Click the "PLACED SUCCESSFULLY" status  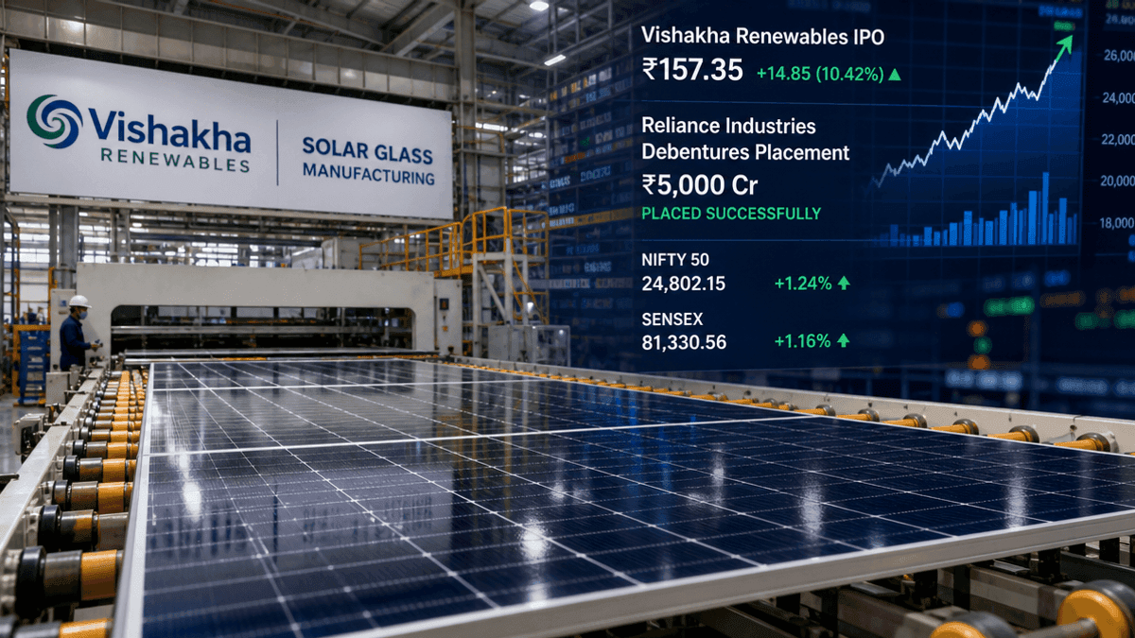coord(731,214)
